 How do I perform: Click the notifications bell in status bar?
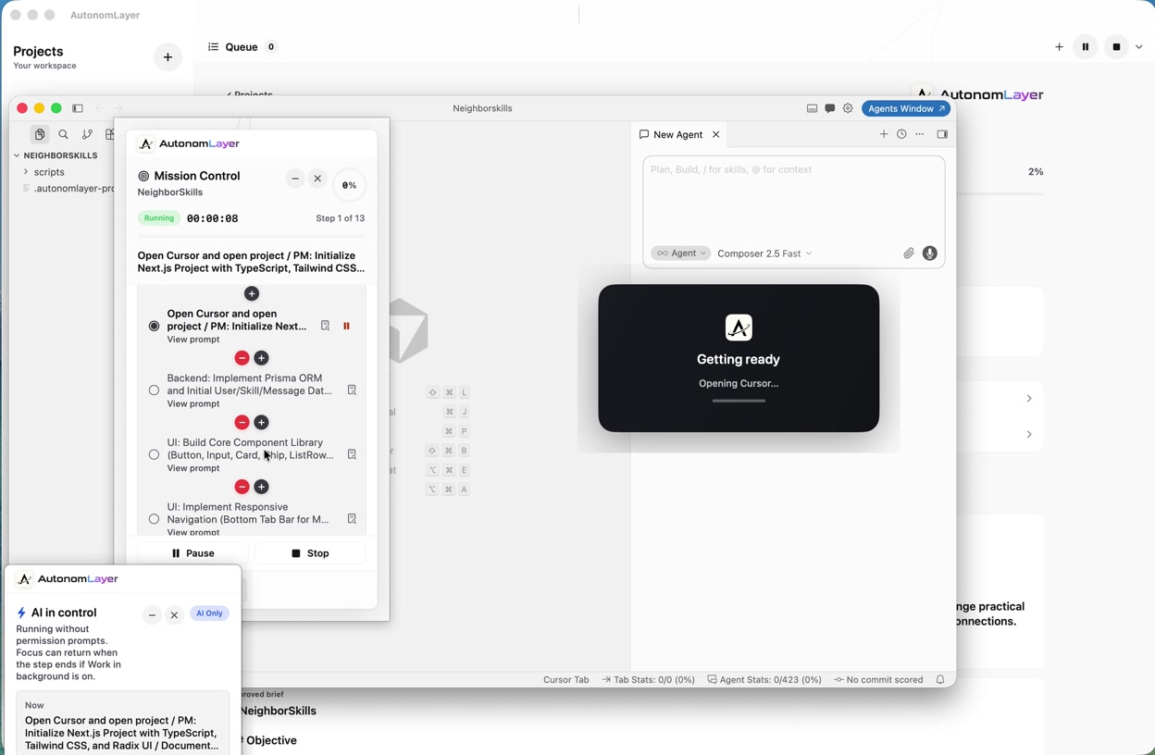pyautogui.click(x=940, y=679)
